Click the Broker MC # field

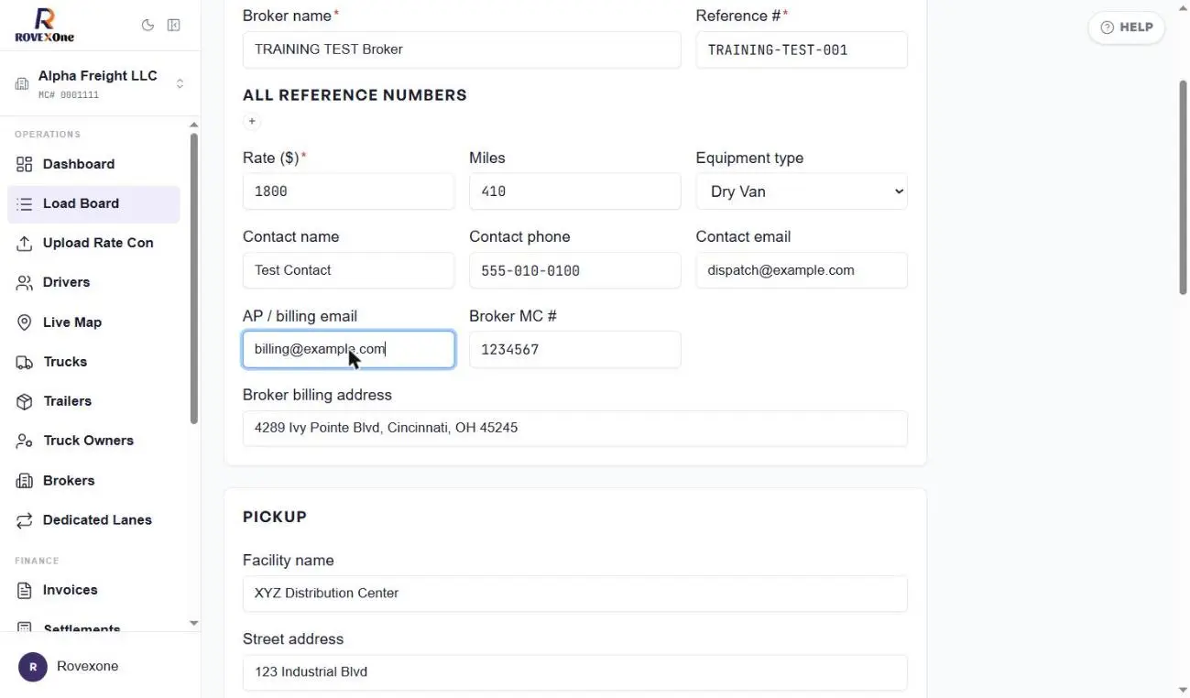575,350
